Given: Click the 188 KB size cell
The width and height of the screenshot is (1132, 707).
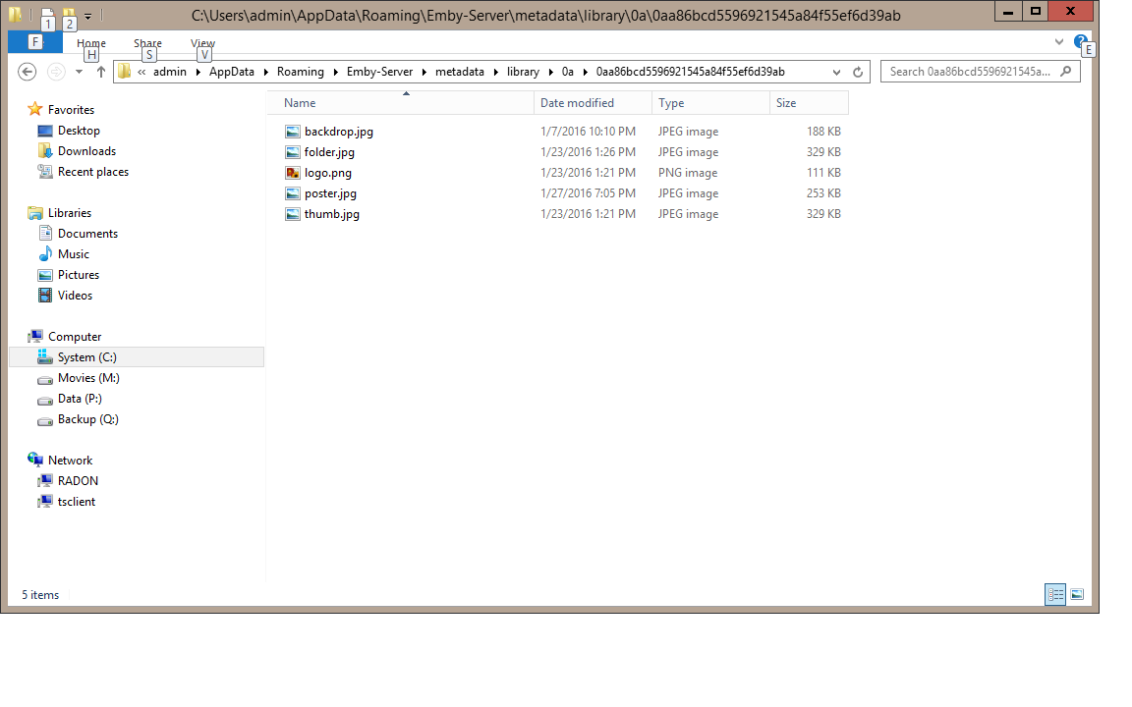Looking at the screenshot, I should [x=823, y=132].
